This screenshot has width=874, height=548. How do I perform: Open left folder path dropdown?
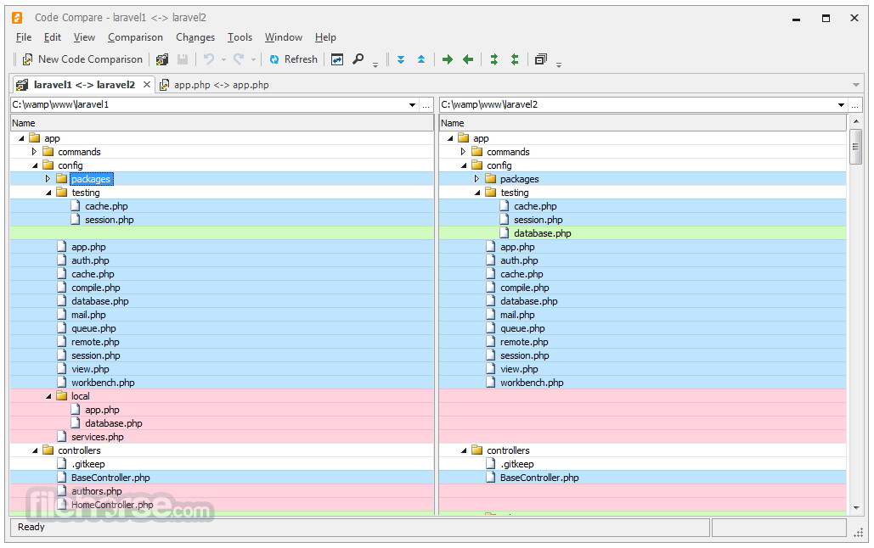click(412, 104)
